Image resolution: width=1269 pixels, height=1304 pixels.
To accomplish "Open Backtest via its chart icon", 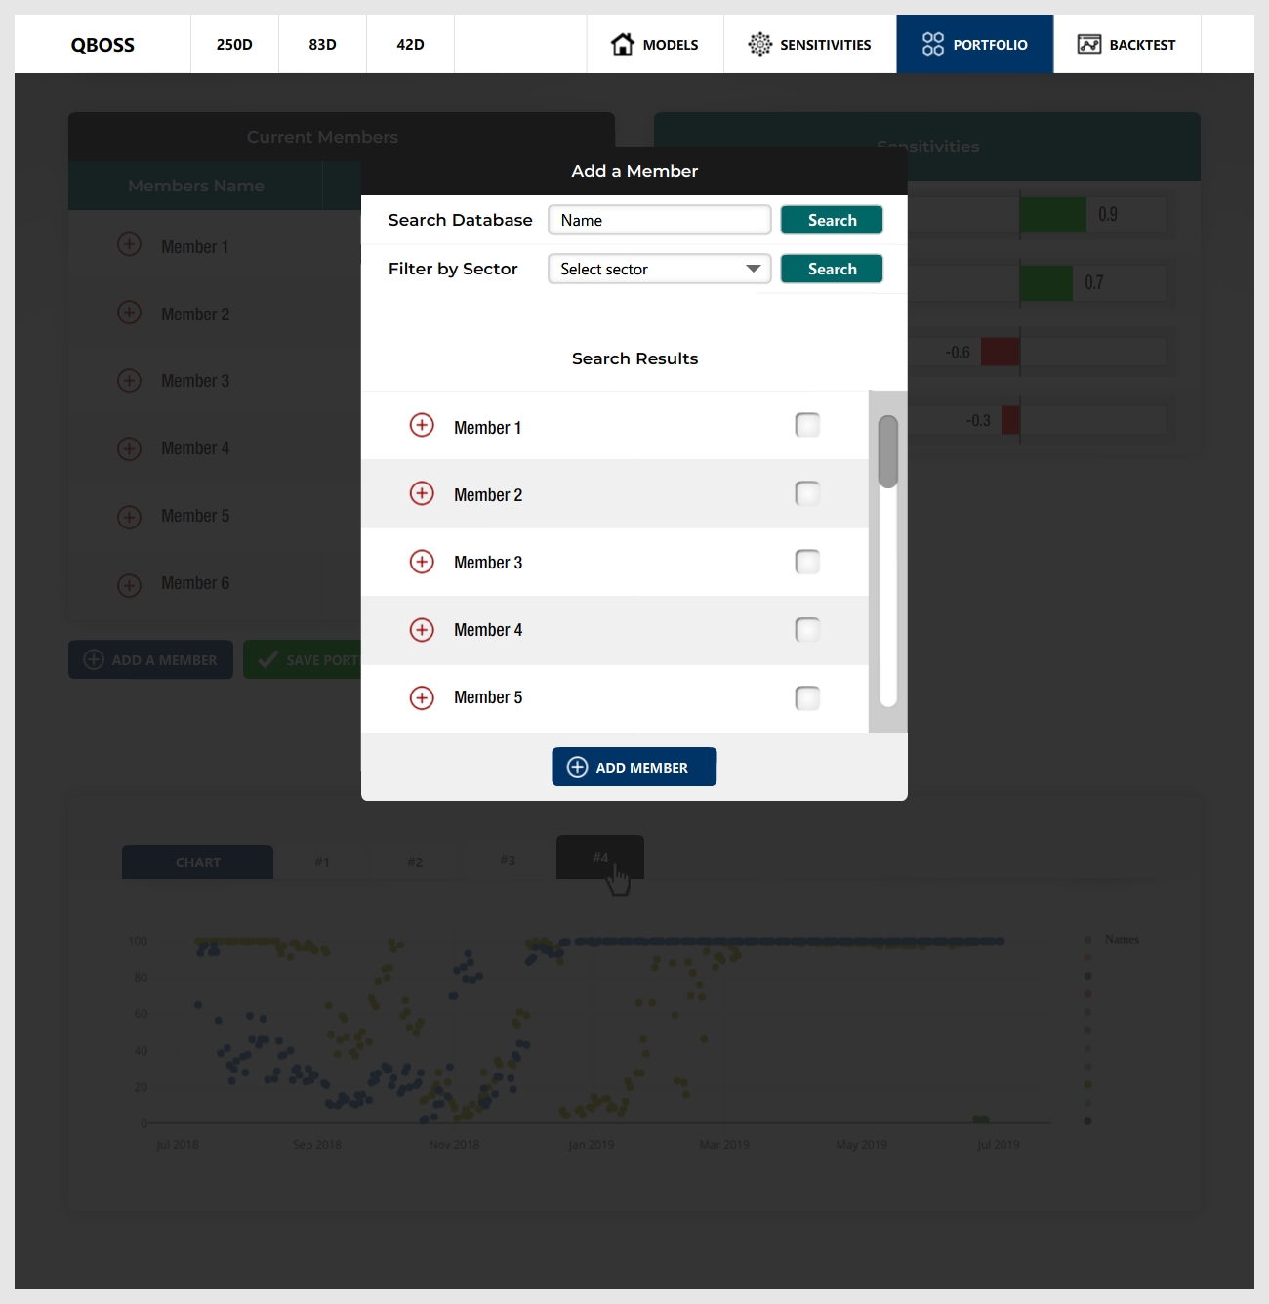I will click(1089, 44).
